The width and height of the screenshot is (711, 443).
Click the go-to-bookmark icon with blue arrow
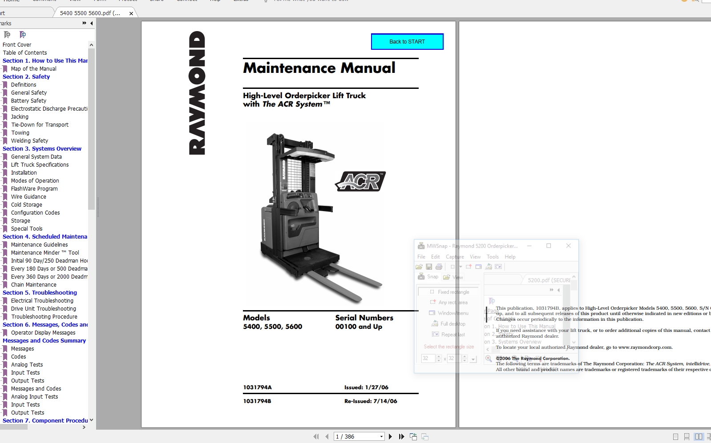tap(23, 35)
